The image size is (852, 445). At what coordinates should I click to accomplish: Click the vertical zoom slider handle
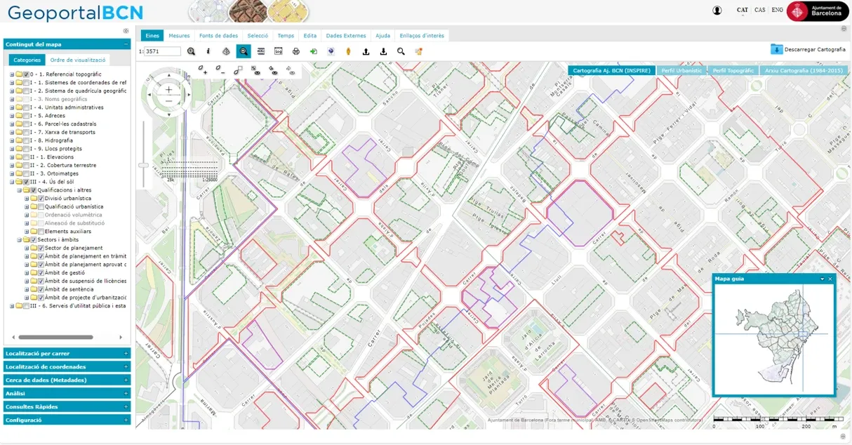(143, 165)
